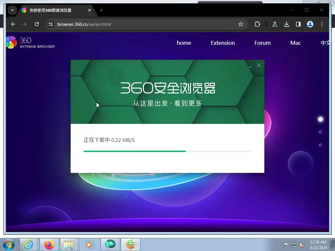The width and height of the screenshot is (335, 251).
Task: Open the home nav link
Action: click(x=184, y=43)
